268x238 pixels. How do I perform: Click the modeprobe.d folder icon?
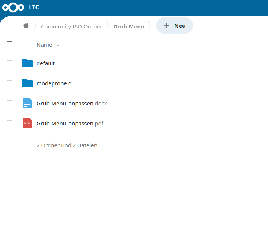click(27, 83)
